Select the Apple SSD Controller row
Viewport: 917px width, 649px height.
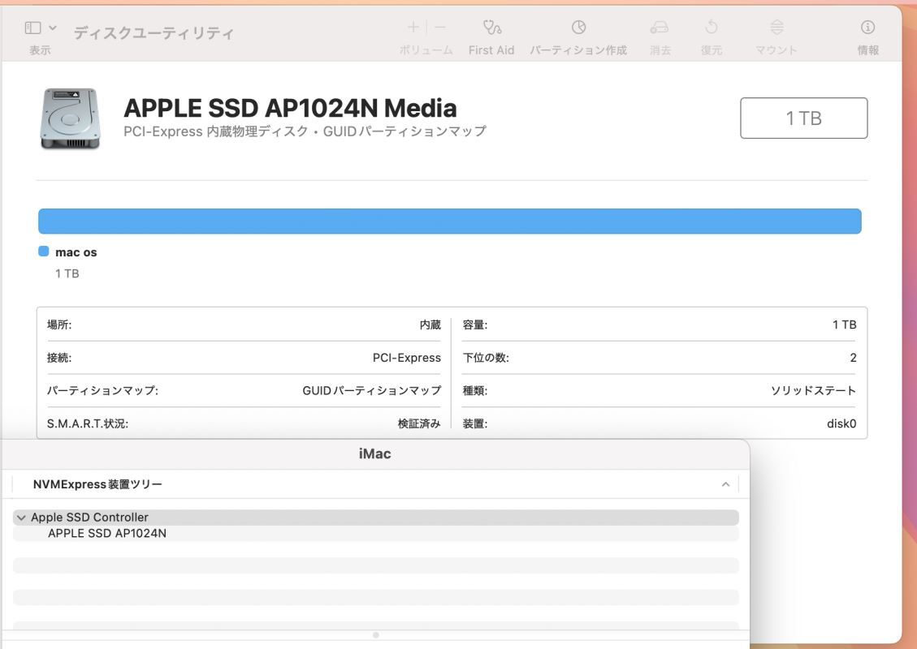[375, 518]
